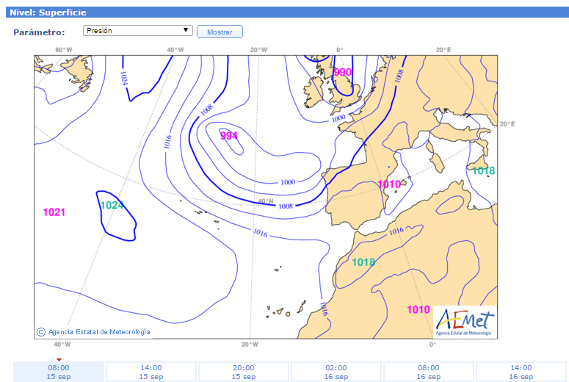
Task: Click the green 1024 high pressure label
Action: coord(112,205)
